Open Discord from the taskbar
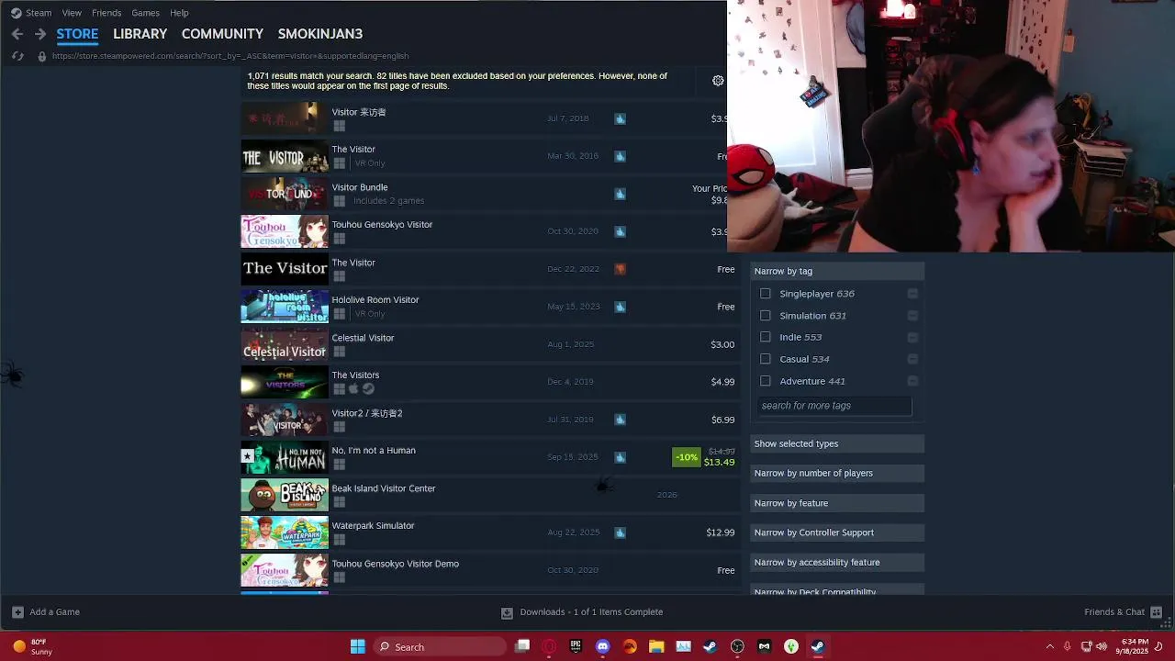 coord(602,646)
